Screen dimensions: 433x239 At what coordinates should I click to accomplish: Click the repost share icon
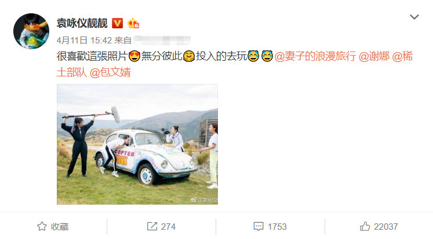click(x=152, y=227)
